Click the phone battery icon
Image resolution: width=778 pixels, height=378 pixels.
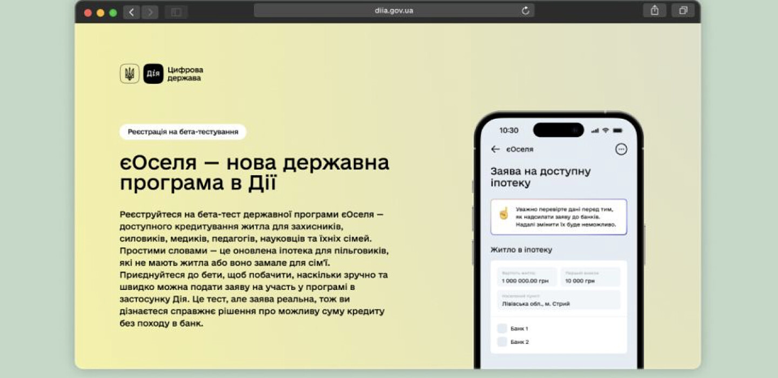618,130
